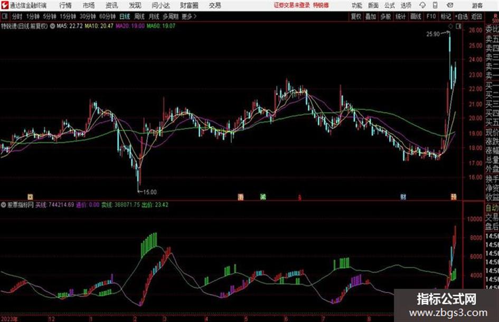The width and height of the screenshot is (499, 322).
Task: Click the 返回 back button
Action: (x=476, y=16)
